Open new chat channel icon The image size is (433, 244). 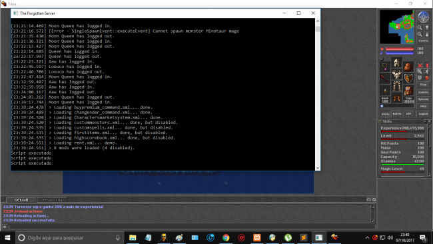point(368,199)
